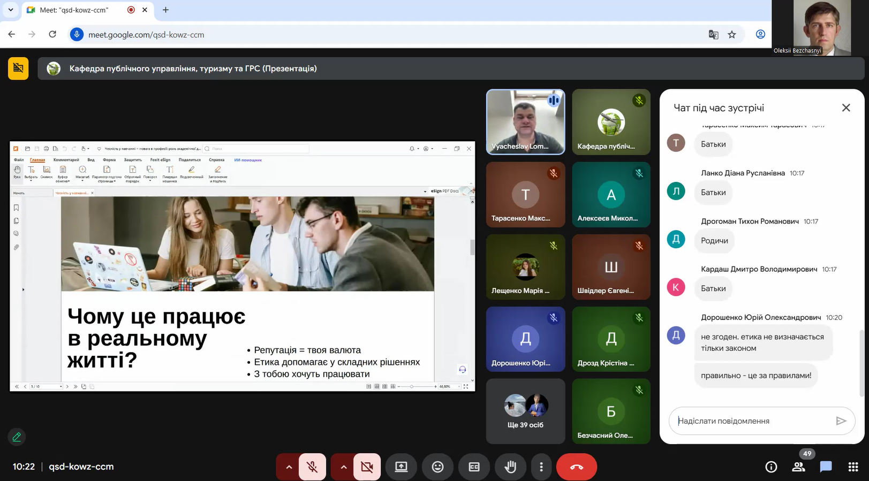This screenshot has height=481, width=869.
Task: Send the chat message arrow
Action: pyautogui.click(x=841, y=421)
